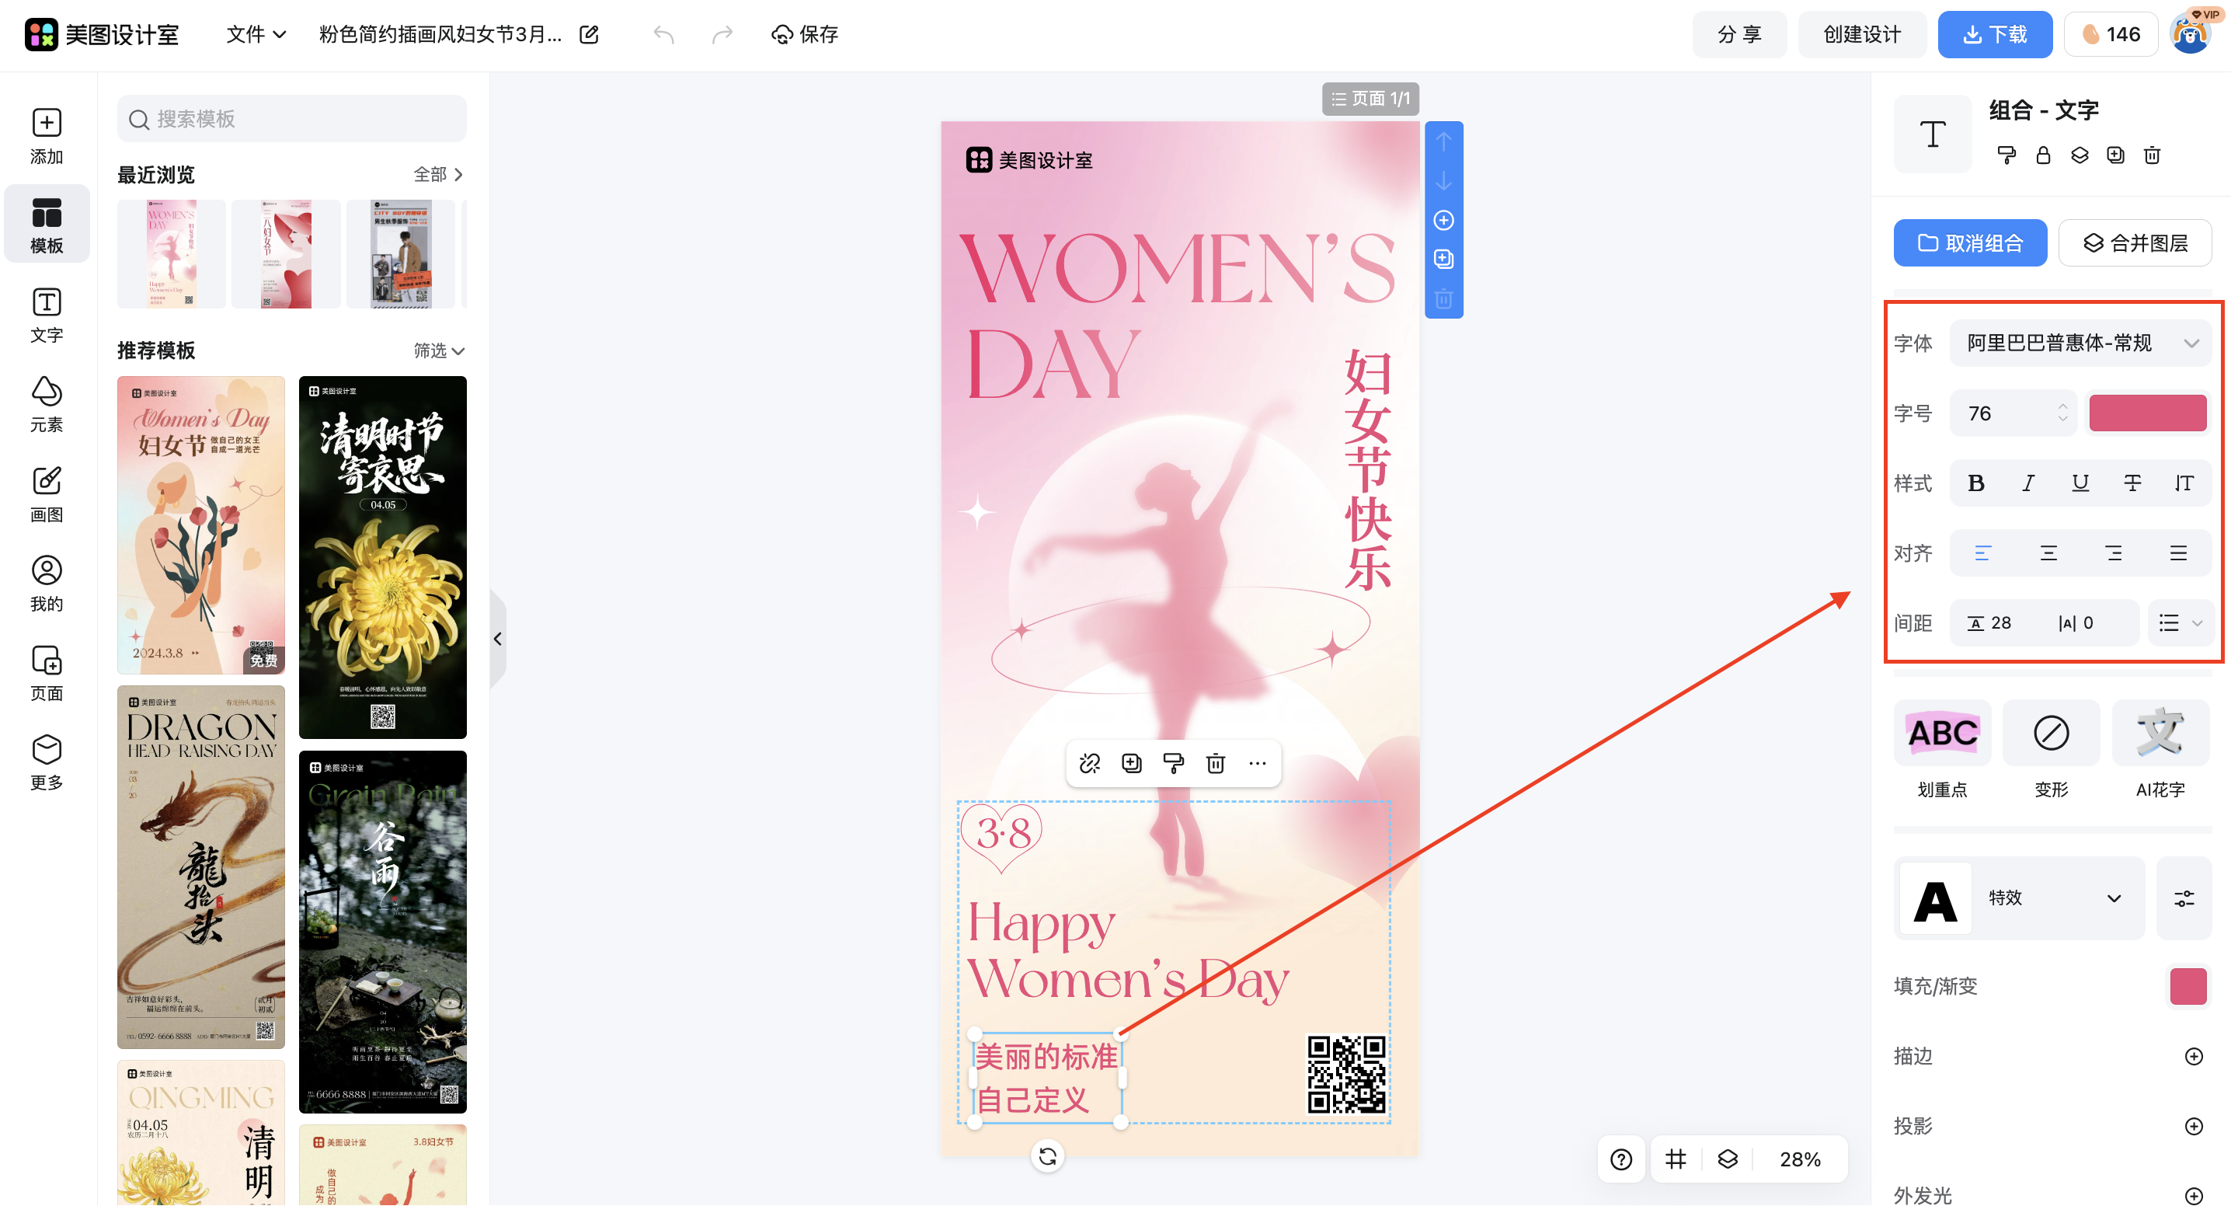Open the 筛选 filter dropdown
Viewport: 2231px width, 1206px height.
tap(437, 350)
